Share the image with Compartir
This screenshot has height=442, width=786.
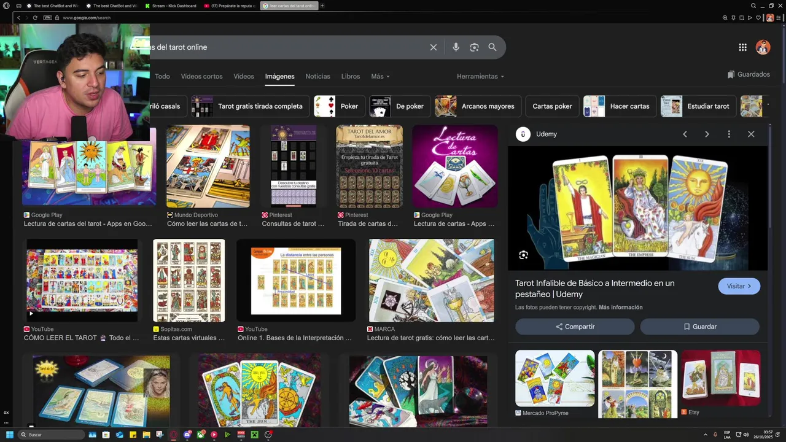[575, 327]
